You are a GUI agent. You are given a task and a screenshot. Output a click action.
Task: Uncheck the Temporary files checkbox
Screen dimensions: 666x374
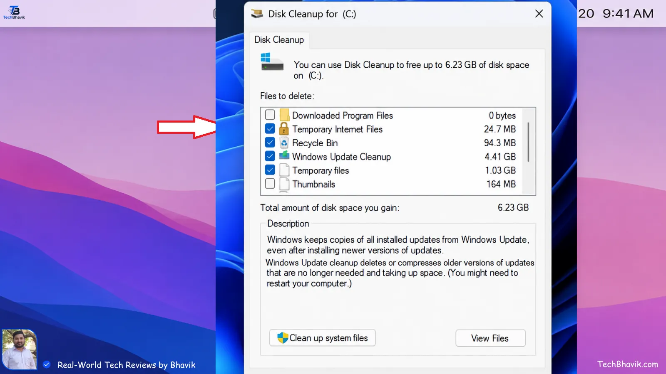coord(270,170)
